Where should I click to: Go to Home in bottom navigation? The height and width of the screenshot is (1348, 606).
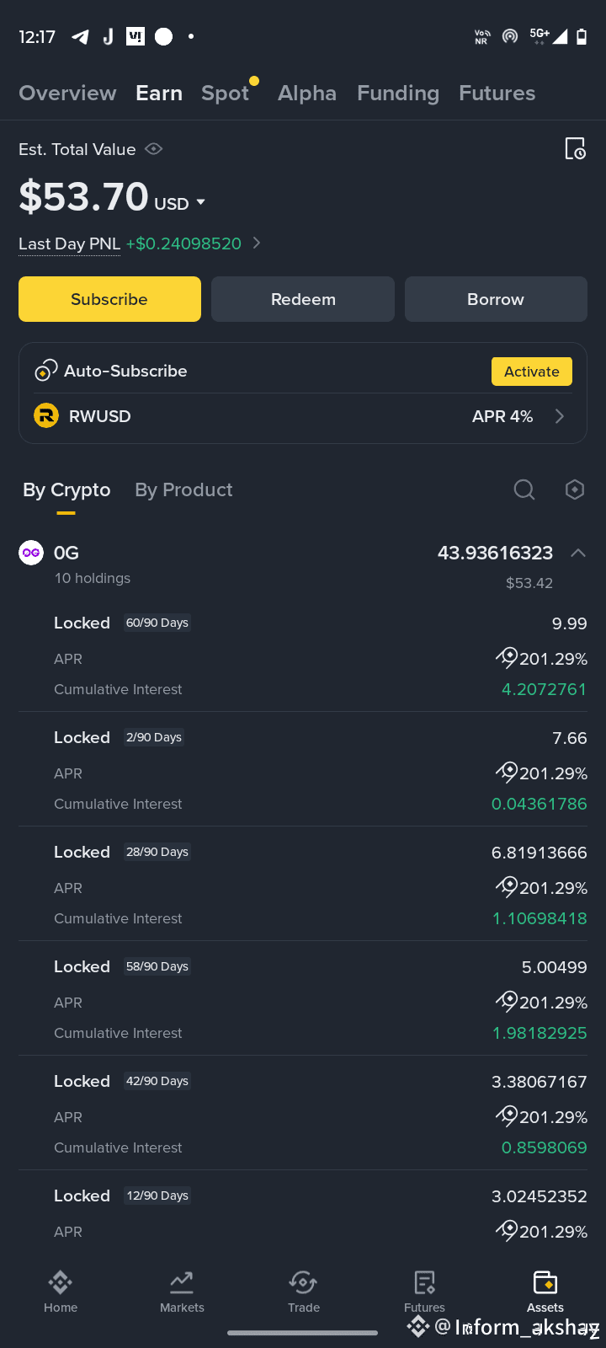pyautogui.click(x=61, y=1292)
